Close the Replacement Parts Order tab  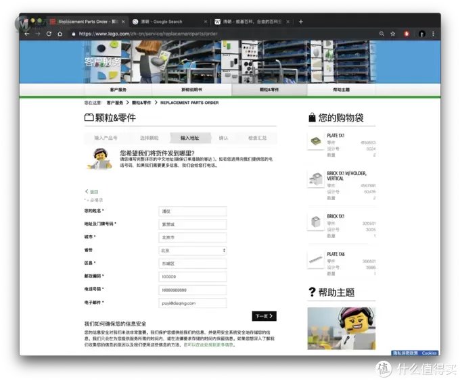(123, 22)
